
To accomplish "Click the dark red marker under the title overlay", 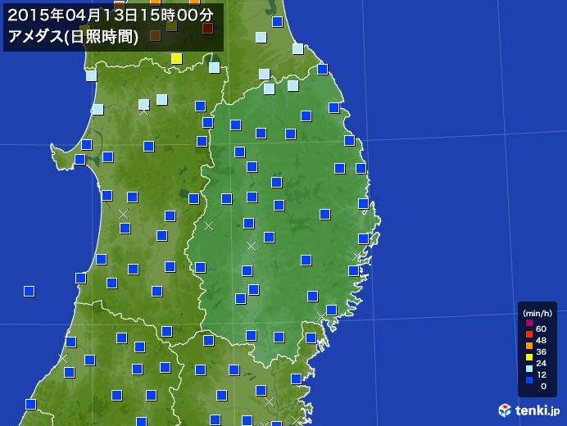I will click(207, 28).
